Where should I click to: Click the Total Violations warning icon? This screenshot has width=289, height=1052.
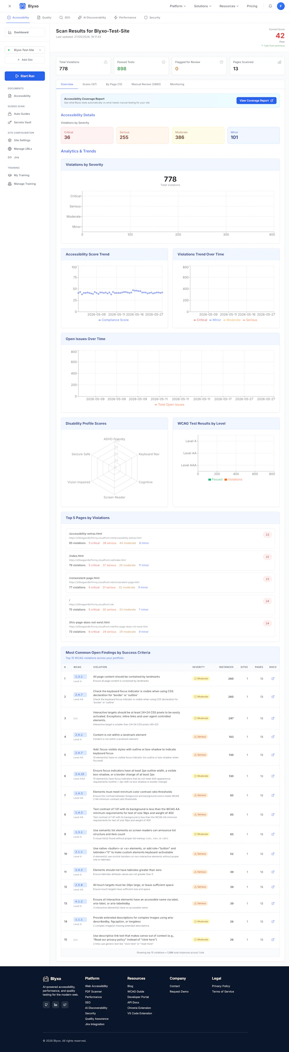click(x=106, y=62)
